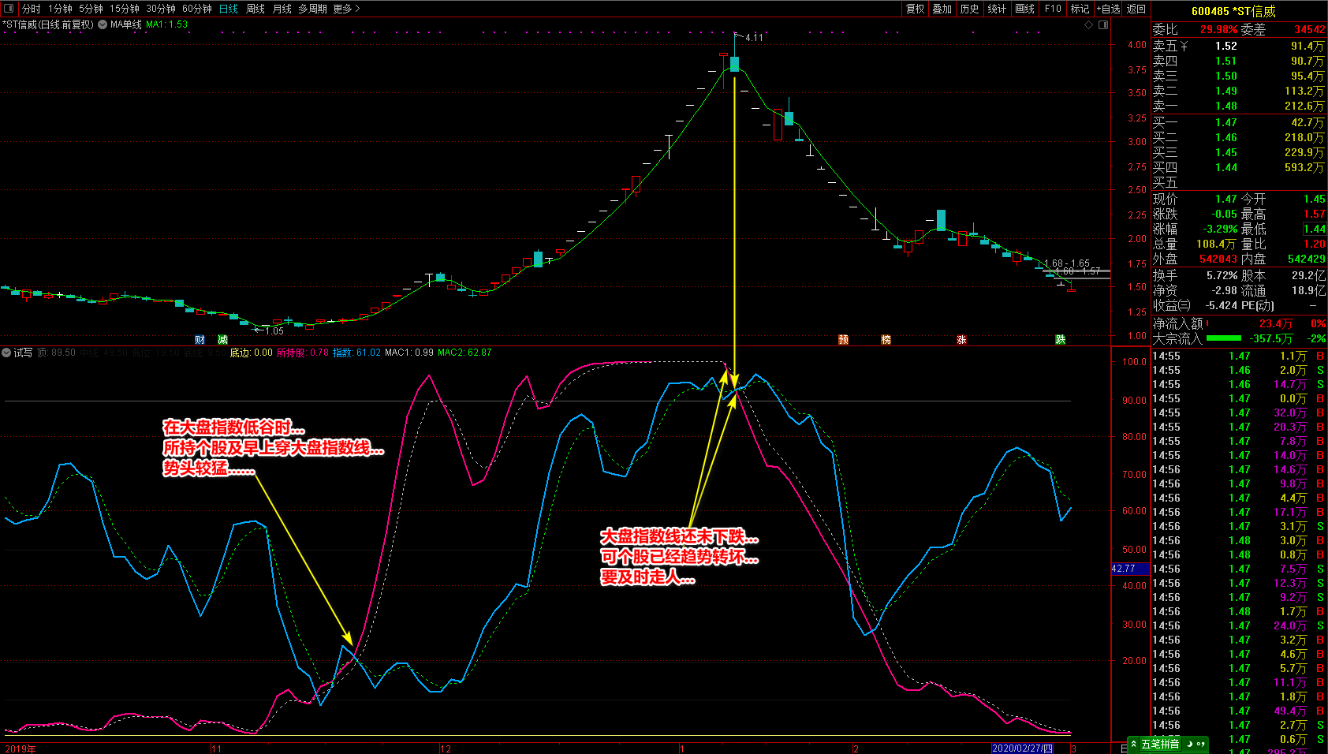
Task: Open the 统计 statistics button
Action: tap(997, 9)
